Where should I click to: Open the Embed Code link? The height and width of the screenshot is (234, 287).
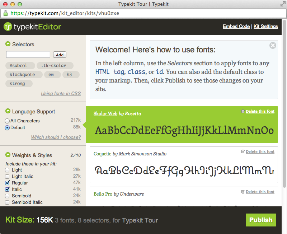pyautogui.click(x=236, y=27)
